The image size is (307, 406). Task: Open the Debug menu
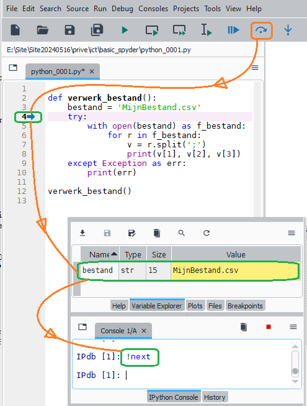coord(122,9)
